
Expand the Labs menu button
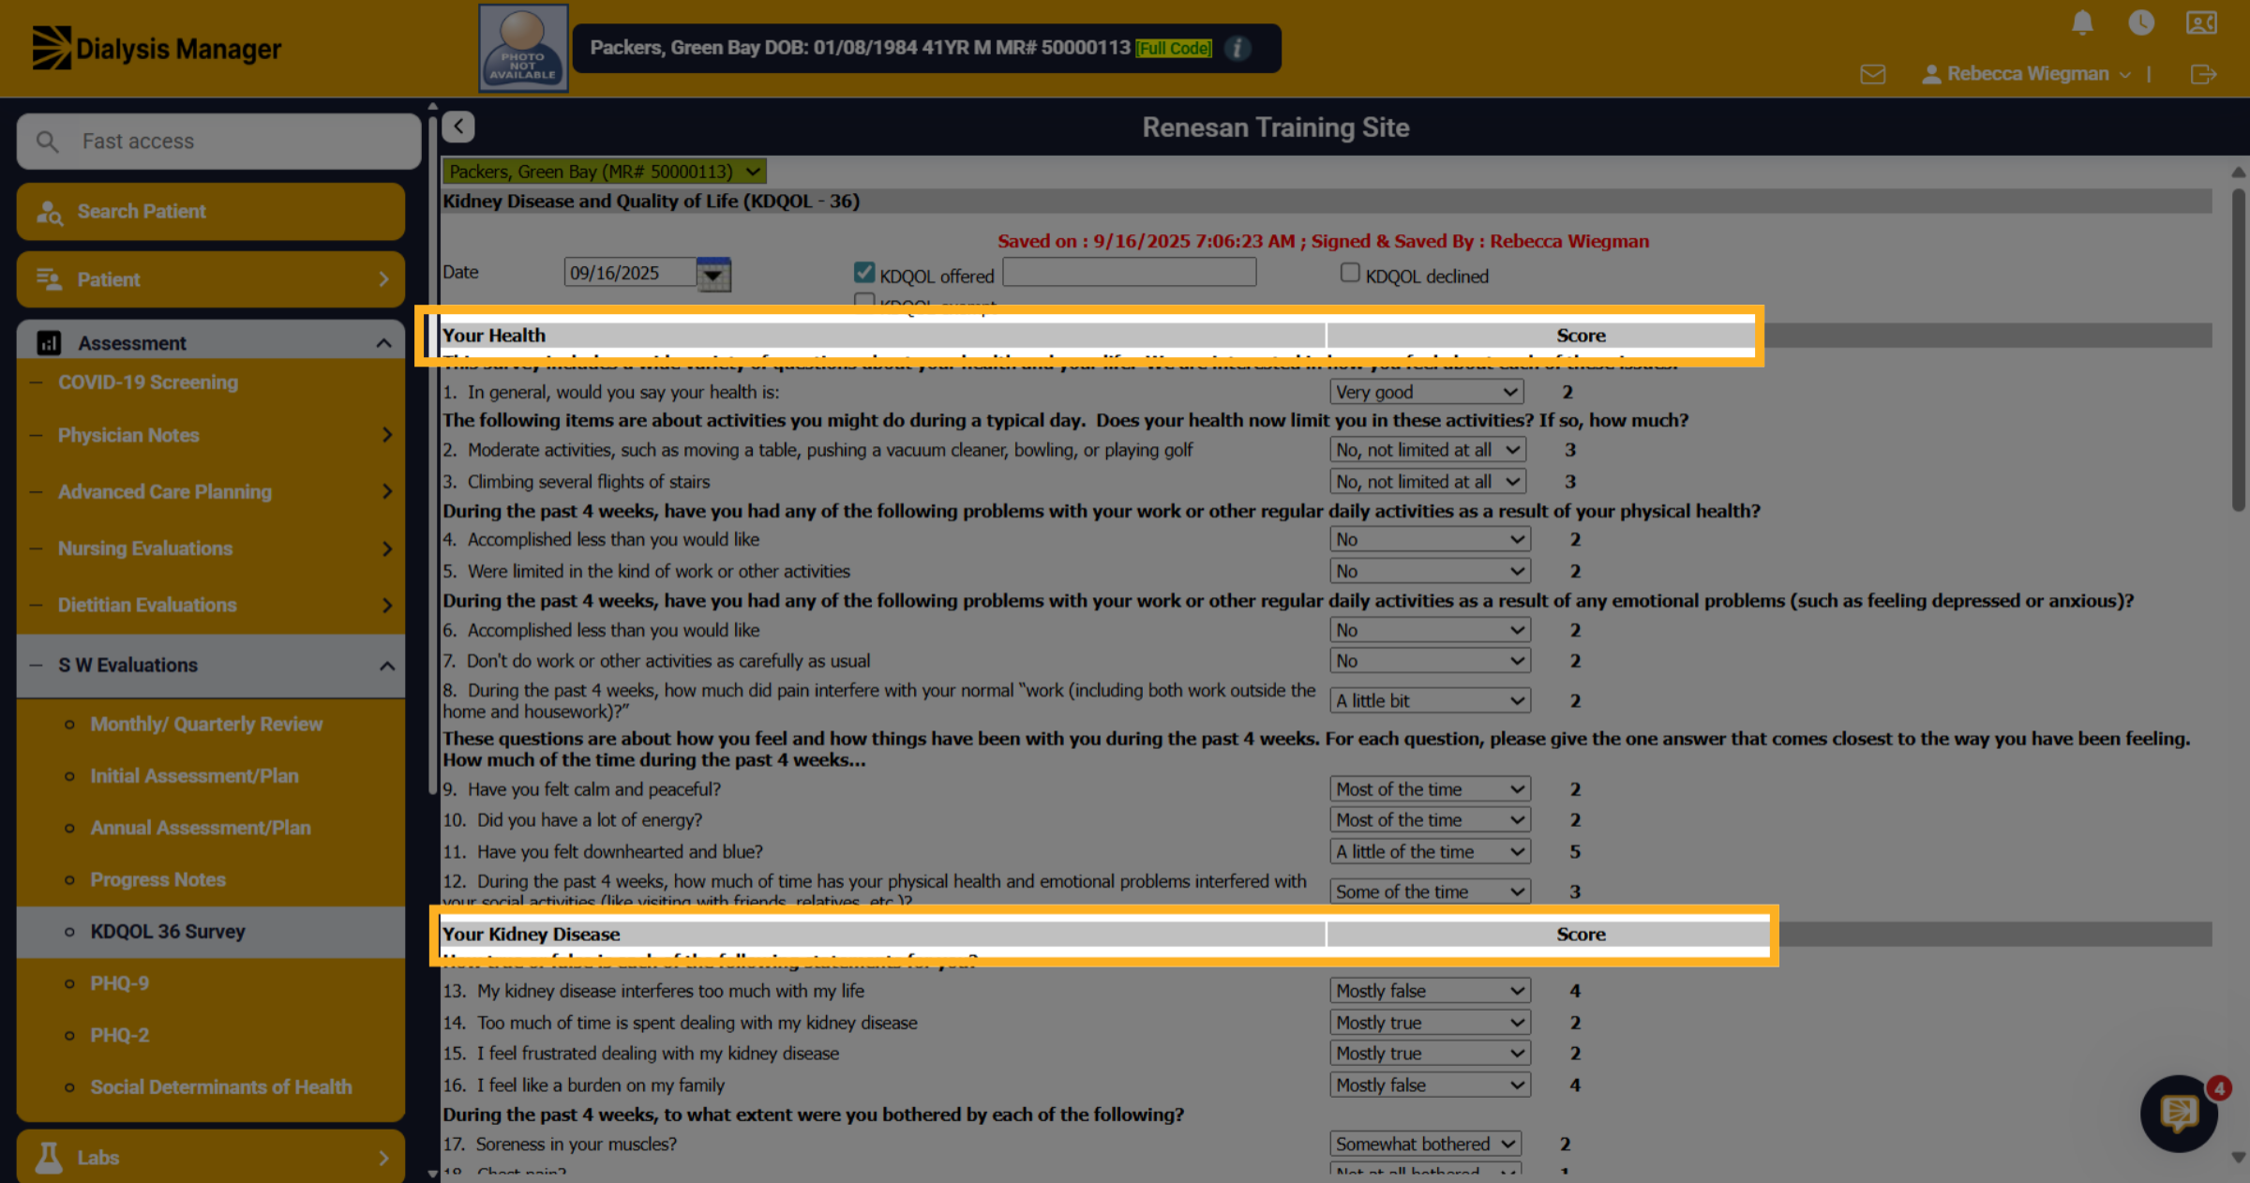tap(211, 1158)
